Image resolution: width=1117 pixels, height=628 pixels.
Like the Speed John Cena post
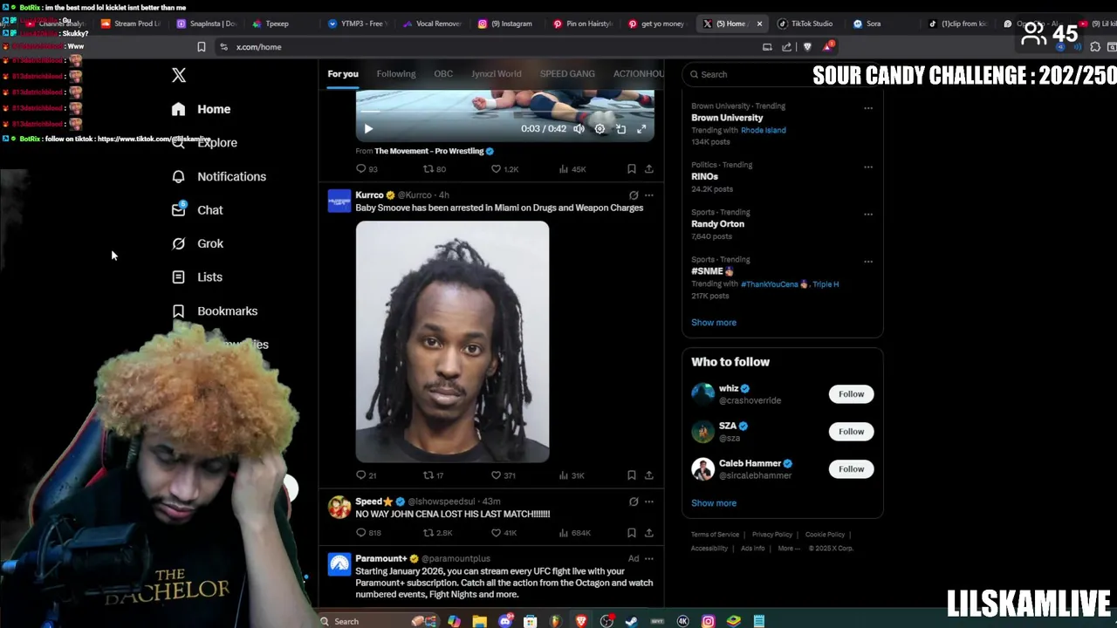pyautogui.click(x=504, y=533)
